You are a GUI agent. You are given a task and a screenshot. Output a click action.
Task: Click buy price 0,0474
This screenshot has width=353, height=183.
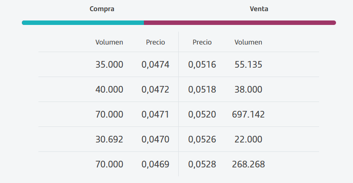(x=155, y=65)
